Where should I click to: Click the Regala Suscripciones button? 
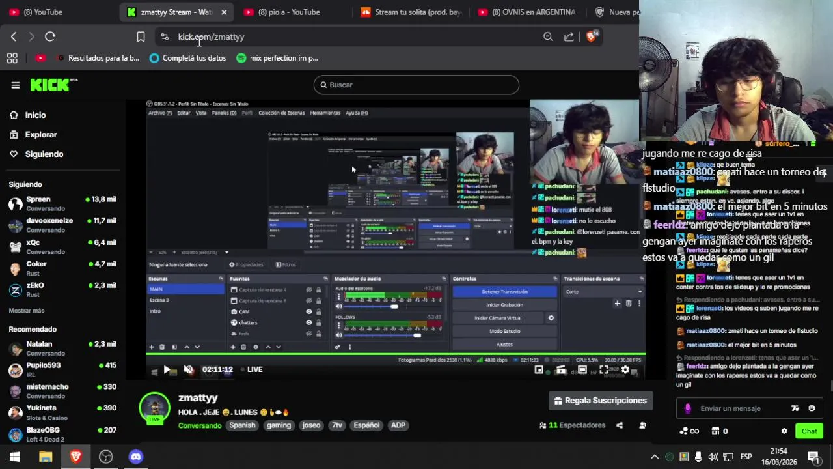(601, 401)
